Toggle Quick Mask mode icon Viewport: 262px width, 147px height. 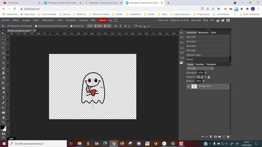point(3,134)
